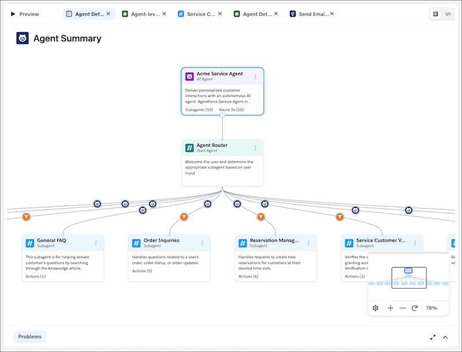462x352 pixels.
Task: Open Order Inquiries options menu
Action: tap(202, 243)
